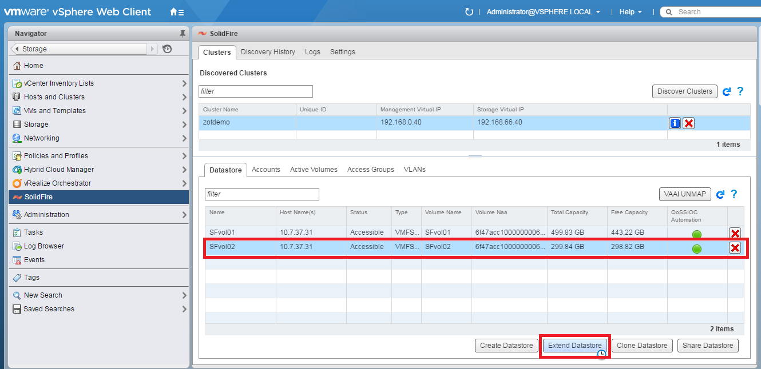Click the Home house icon in Navigator
The height and width of the screenshot is (369, 761).
click(17, 66)
